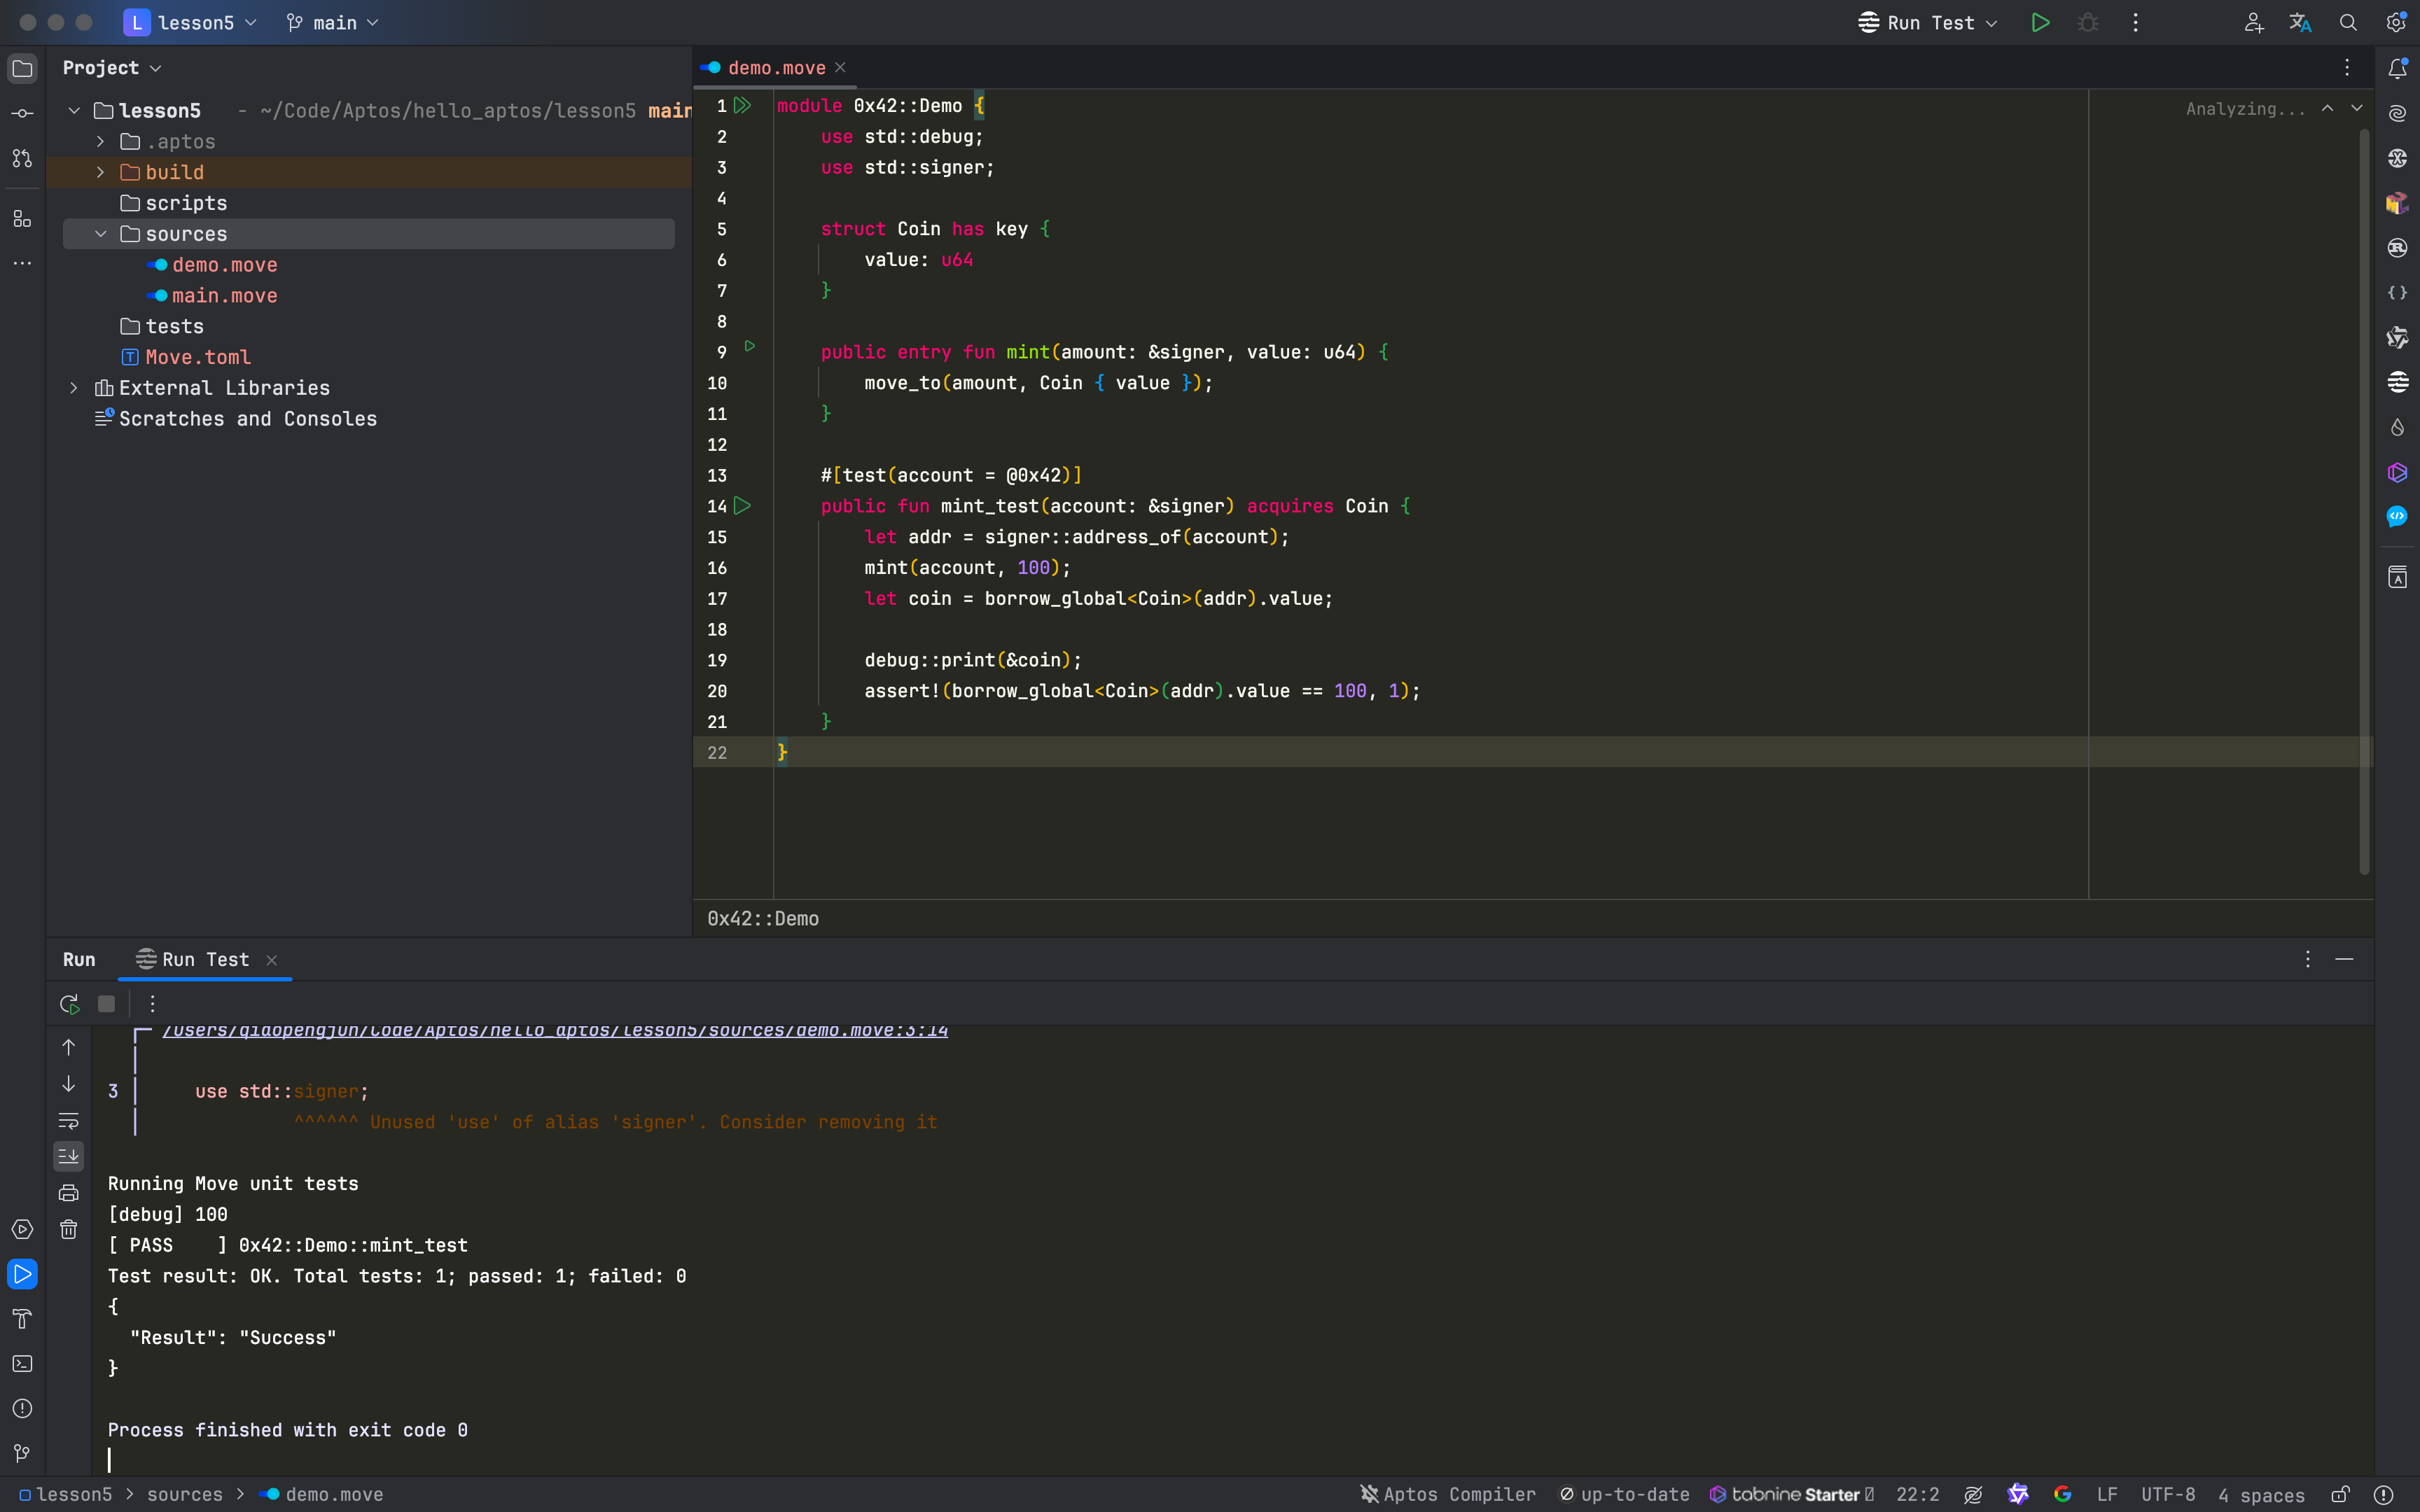This screenshot has height=1512, width=2420.
Task: Open Project view selector dropdown
Action: (112, 67)
